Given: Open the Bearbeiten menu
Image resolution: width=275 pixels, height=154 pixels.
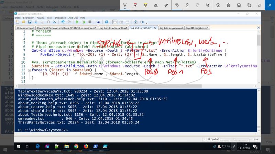Looking at the screenshot, I should 29,18.
